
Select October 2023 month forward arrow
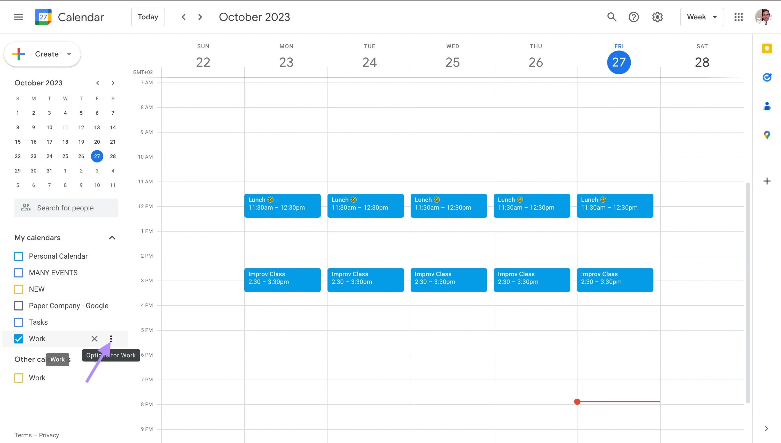coord(113,83)
